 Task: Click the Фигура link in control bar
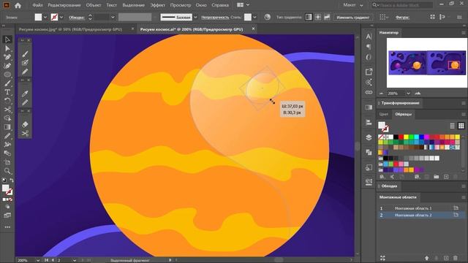(x=402, y=18)
